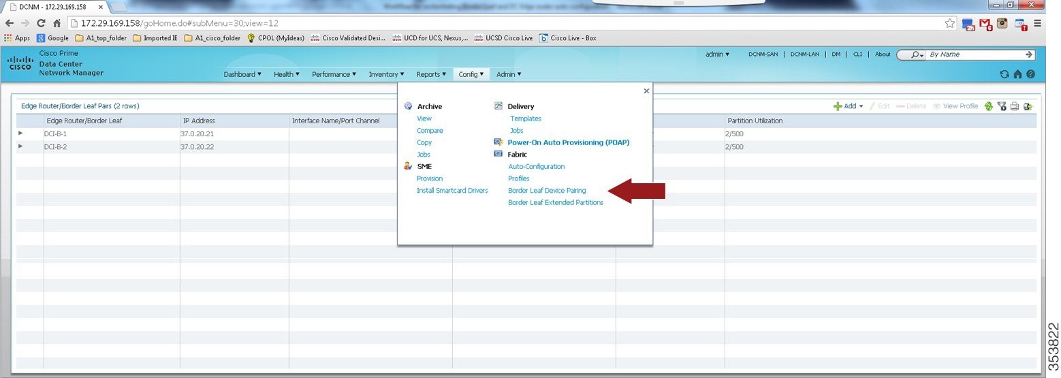The image size is (1061, 378).
Task: Select Archive Compare
Action: point(430,131)
